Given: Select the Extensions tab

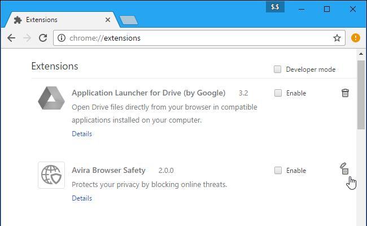Looking at the screenshot, I should click(x=62, y=20).
